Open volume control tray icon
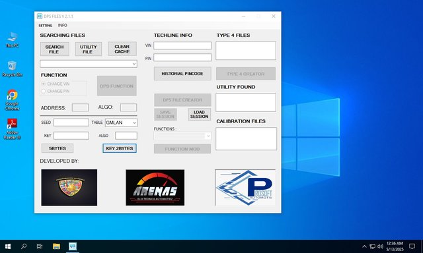The width and height of the screenshot is (423, 253). [x=381, y=246]
